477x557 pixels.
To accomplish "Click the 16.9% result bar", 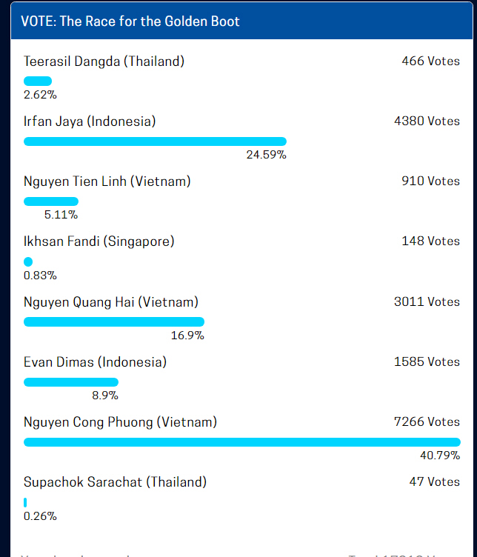I will point(113,322).
